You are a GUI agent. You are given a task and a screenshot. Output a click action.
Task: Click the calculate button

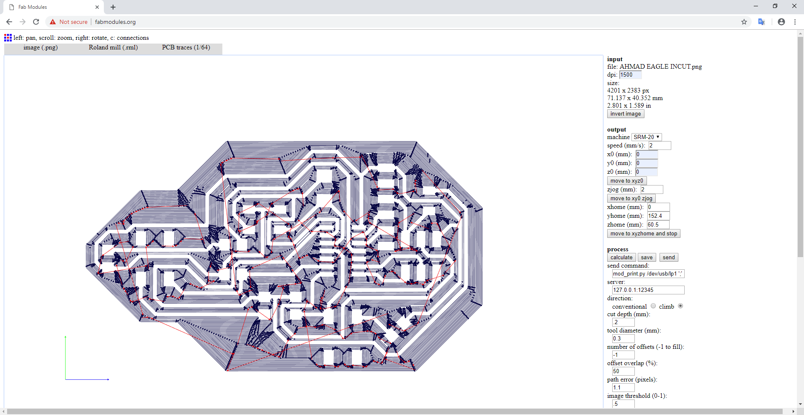tap(621, 258)
